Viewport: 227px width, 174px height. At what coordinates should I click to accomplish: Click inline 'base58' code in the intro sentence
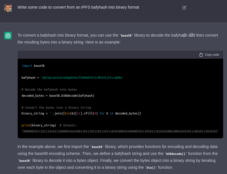pos(126,35)
